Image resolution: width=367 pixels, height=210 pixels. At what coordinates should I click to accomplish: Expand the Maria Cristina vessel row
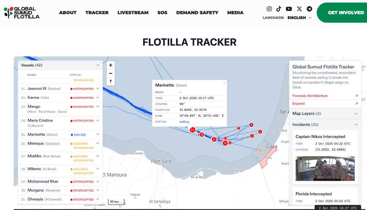98,120
